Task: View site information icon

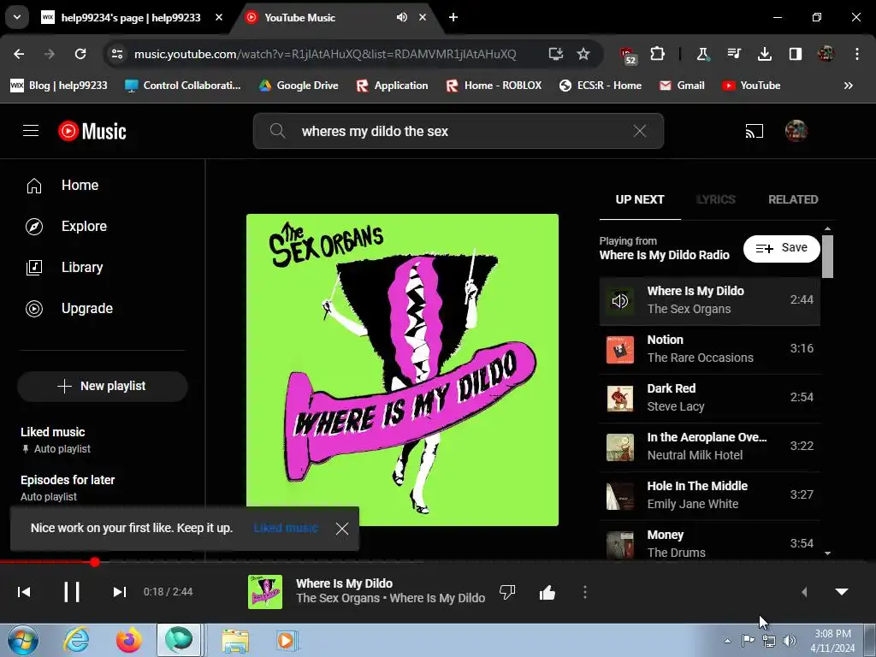Action: click(x=117, y=54)
